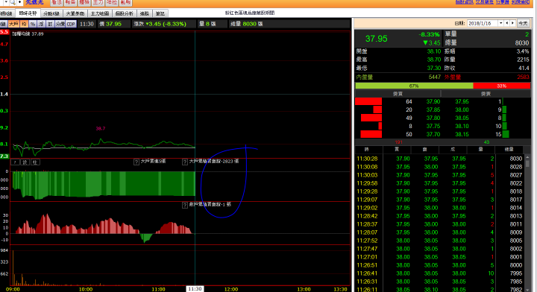Click the 總量 8030 張 field in info bar
The image size is (537, 292).
(247, 24)
